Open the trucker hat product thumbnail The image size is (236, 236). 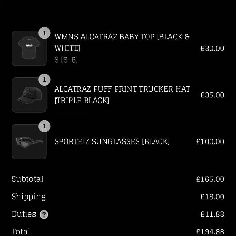[x=29, y=95]
